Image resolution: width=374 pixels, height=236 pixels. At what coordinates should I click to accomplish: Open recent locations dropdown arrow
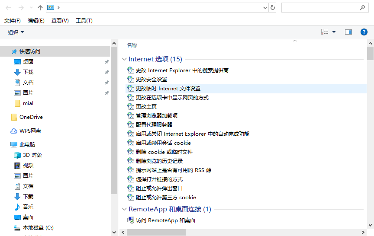(x=31, y=8)
